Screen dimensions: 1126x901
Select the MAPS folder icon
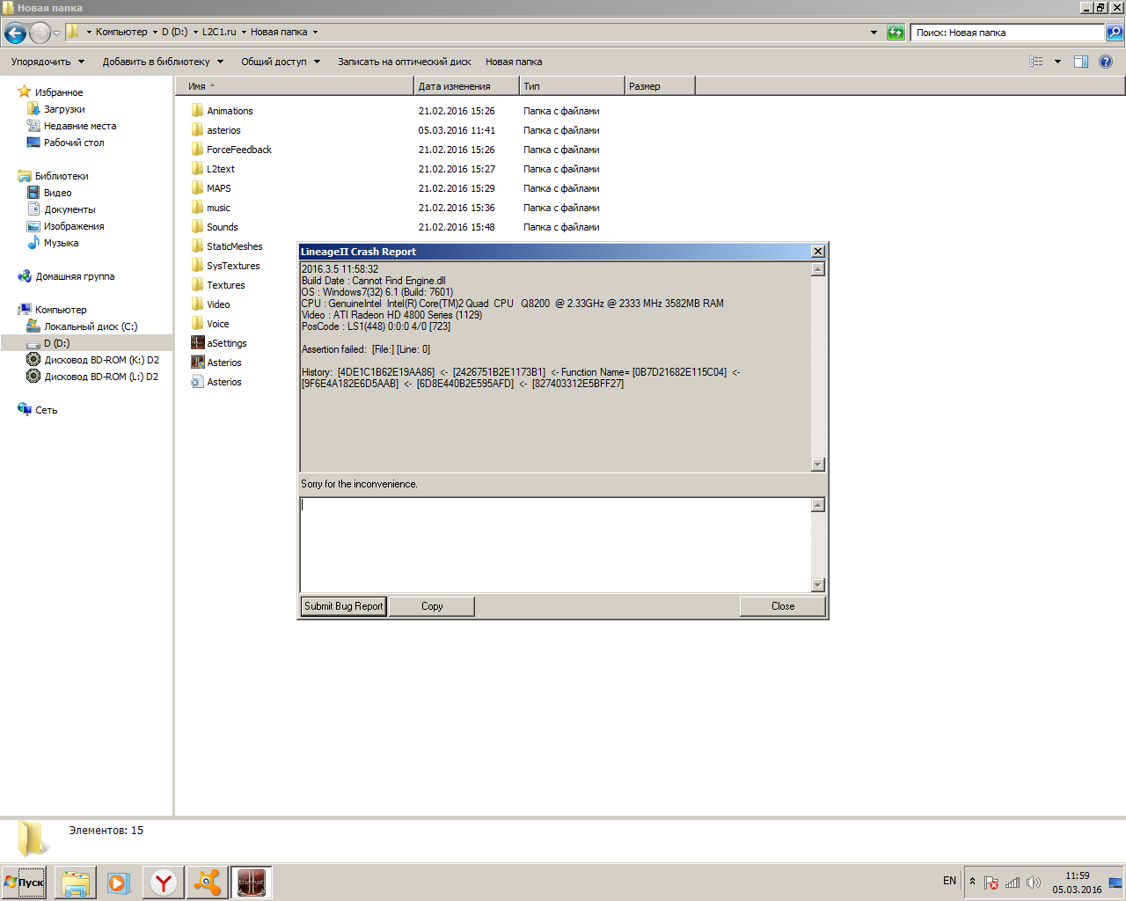click(198, 188)
